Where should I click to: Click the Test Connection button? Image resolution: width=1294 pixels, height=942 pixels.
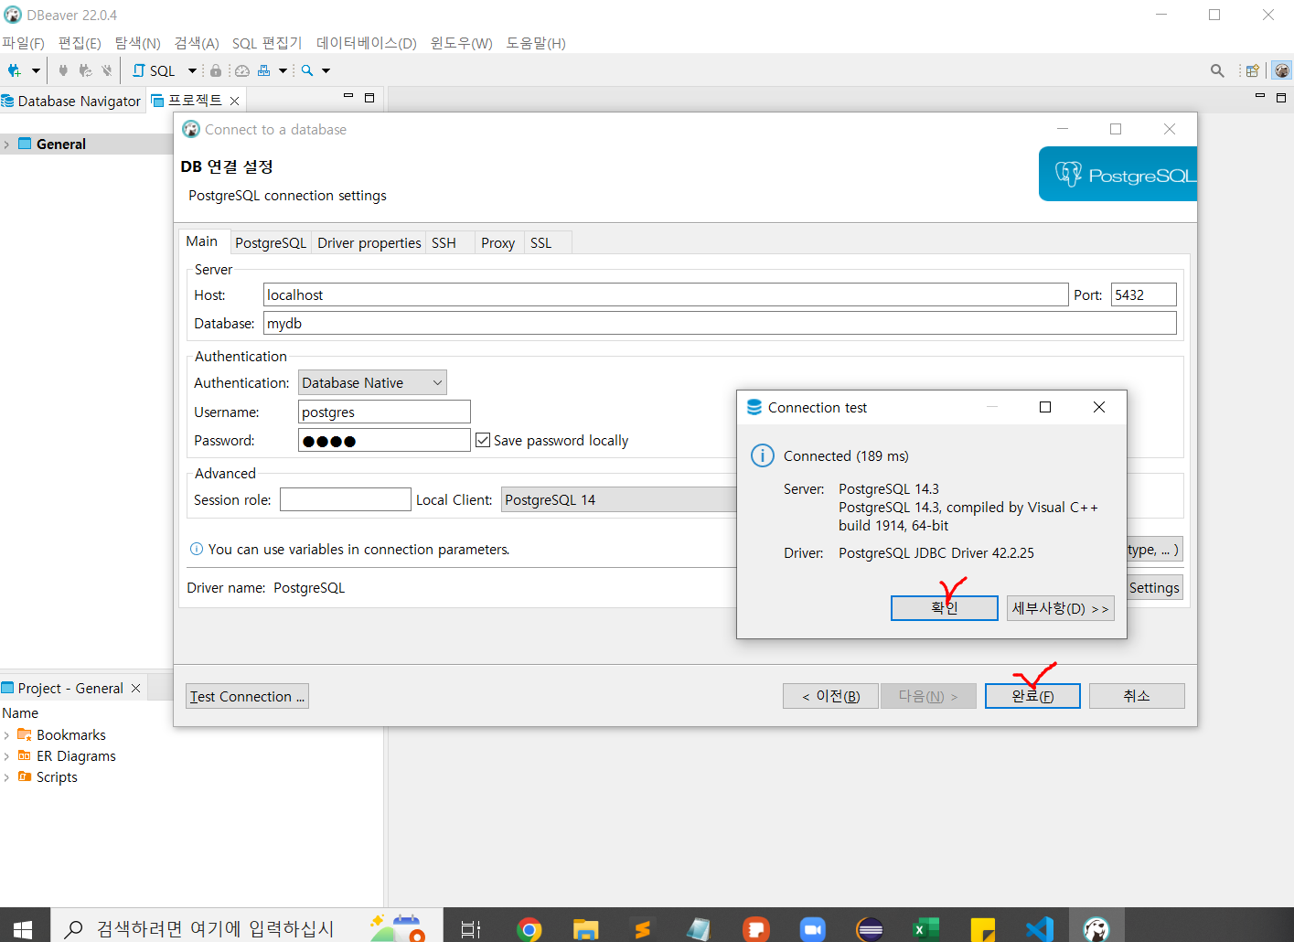click(247, 696)
